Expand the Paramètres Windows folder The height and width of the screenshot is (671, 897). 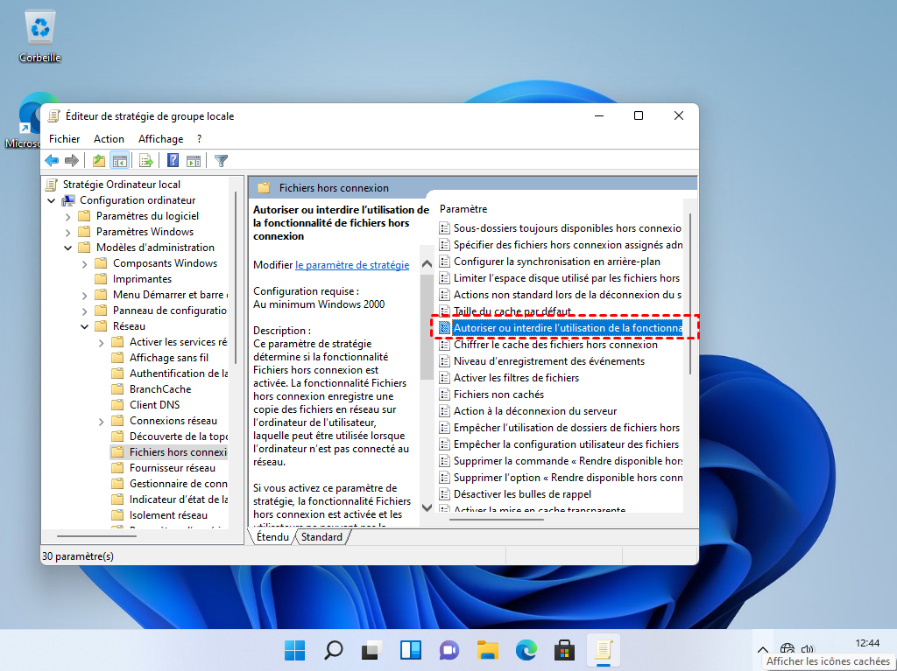pos(68,232)
